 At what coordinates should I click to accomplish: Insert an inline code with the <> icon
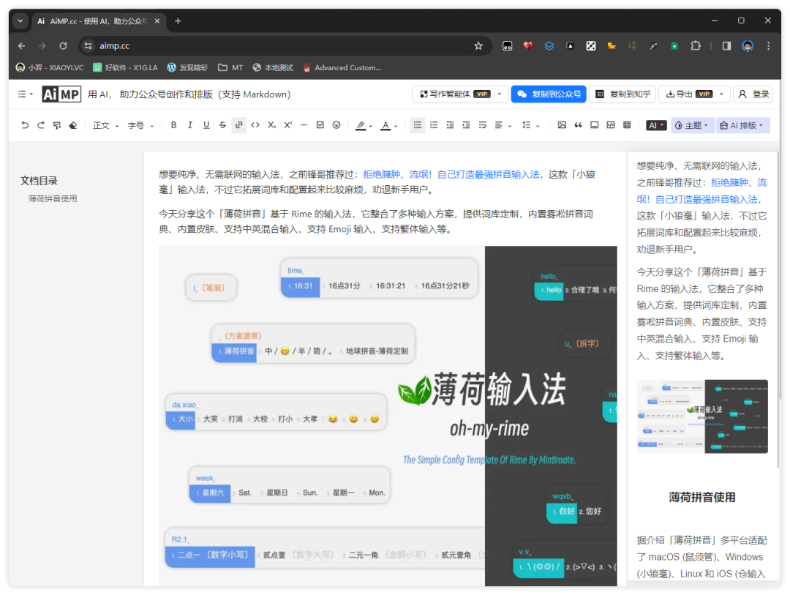[x=255, y=125]
